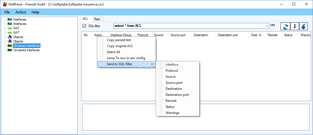Send Destination to SQL-filter
Viewport: 313px width, 135px height.
[178, 89]
